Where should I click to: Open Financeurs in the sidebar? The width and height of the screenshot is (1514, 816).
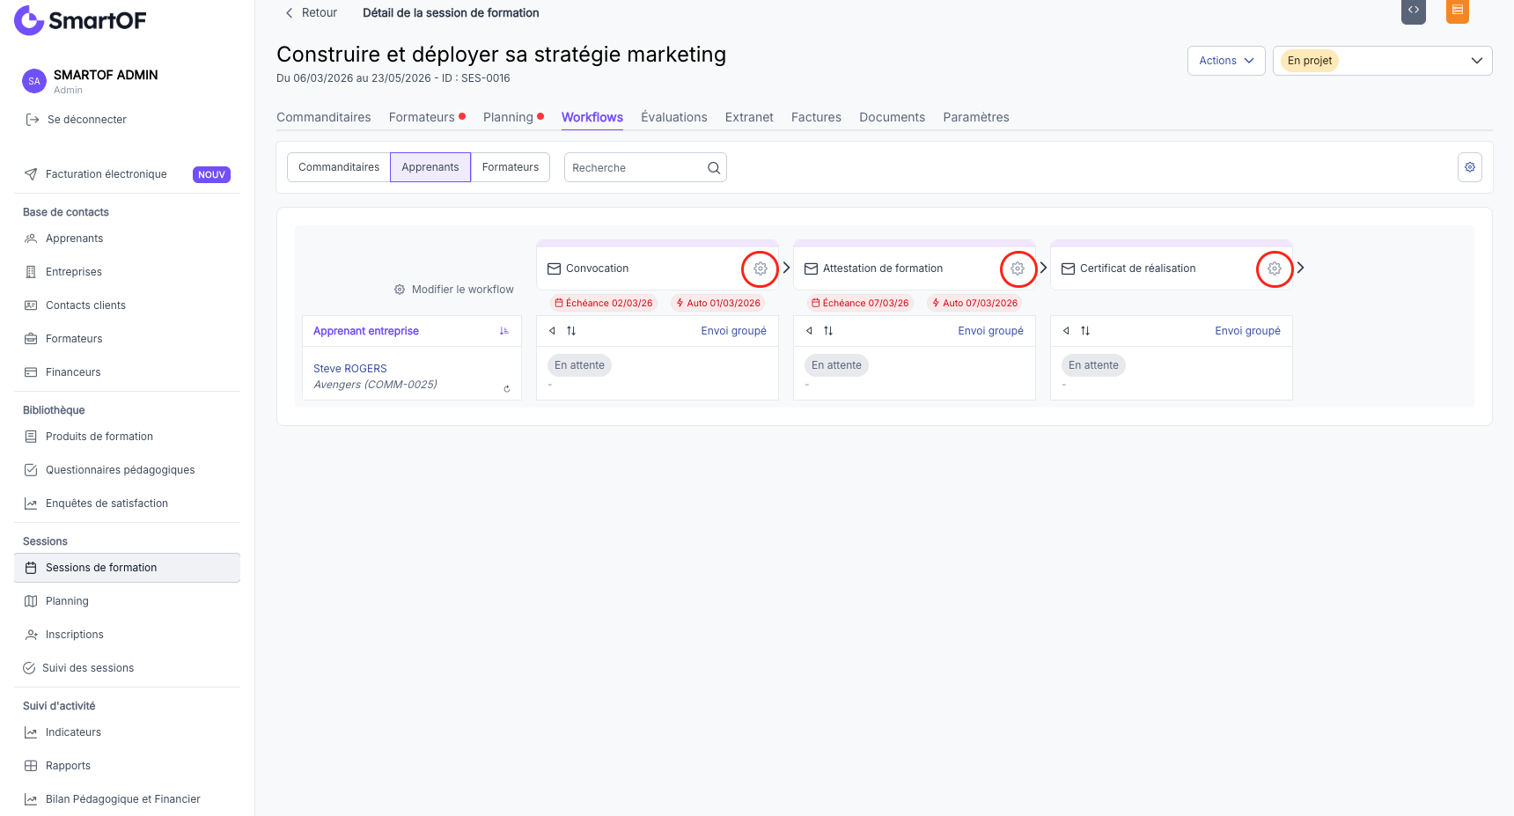[x=127, y=372]
